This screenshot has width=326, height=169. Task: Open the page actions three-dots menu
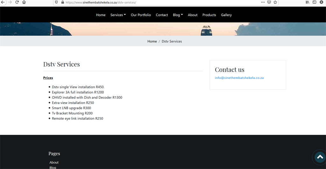click(x=263, y=2)
